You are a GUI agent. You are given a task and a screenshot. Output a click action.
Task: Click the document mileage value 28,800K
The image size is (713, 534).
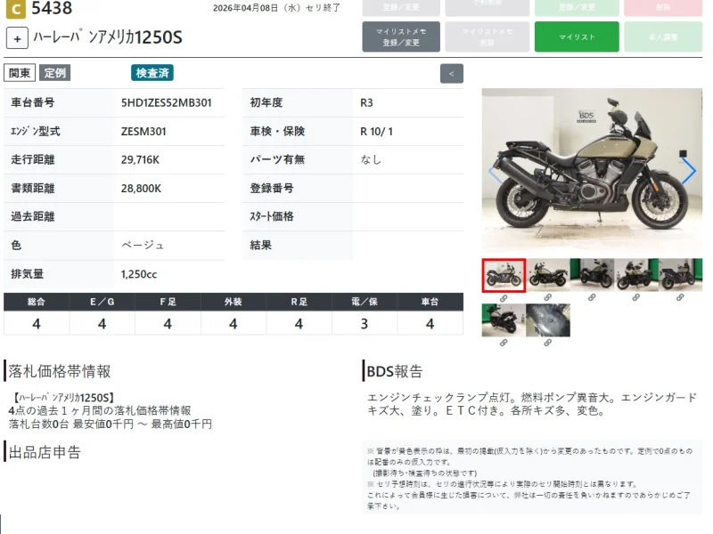(x=141, y=189)
